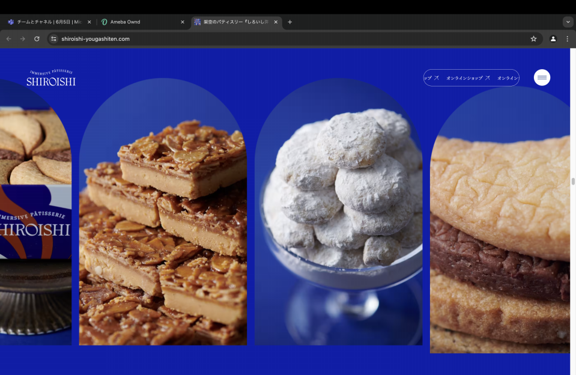Bookmark this page with the star icon

click(x=533, y=38)
